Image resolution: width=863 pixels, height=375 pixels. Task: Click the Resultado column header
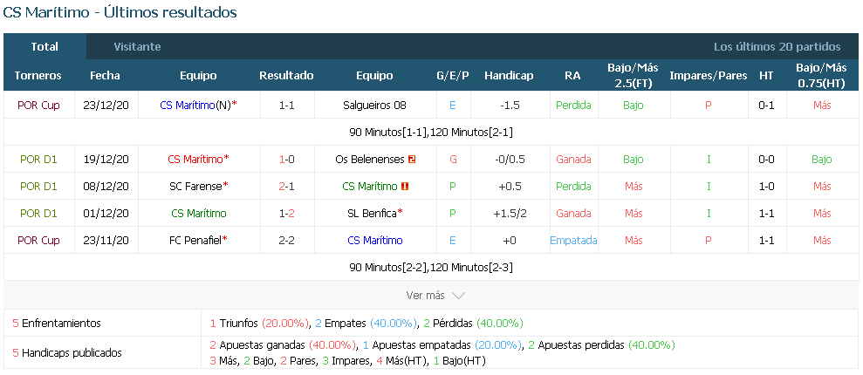coord(287,76)
